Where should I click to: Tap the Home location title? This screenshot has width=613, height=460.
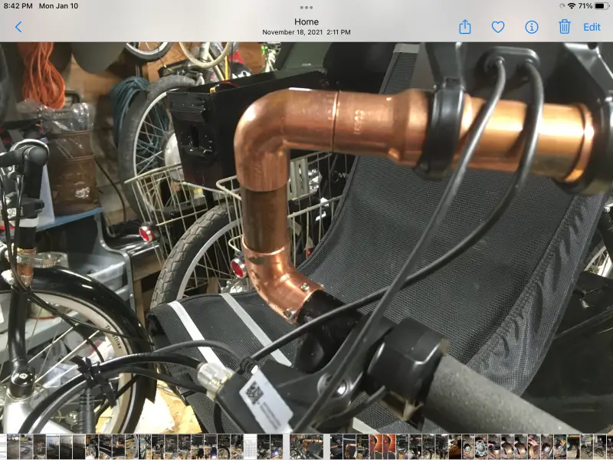pos(306,21)
